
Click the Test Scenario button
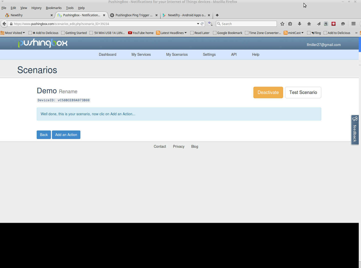[303, 92]
